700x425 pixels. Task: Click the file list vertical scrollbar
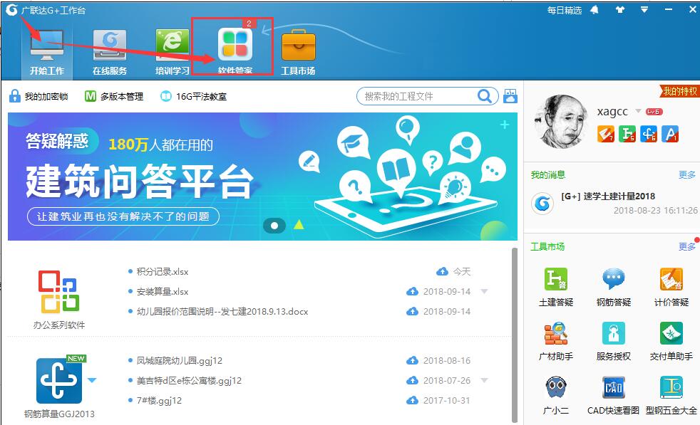coord(514,335)
